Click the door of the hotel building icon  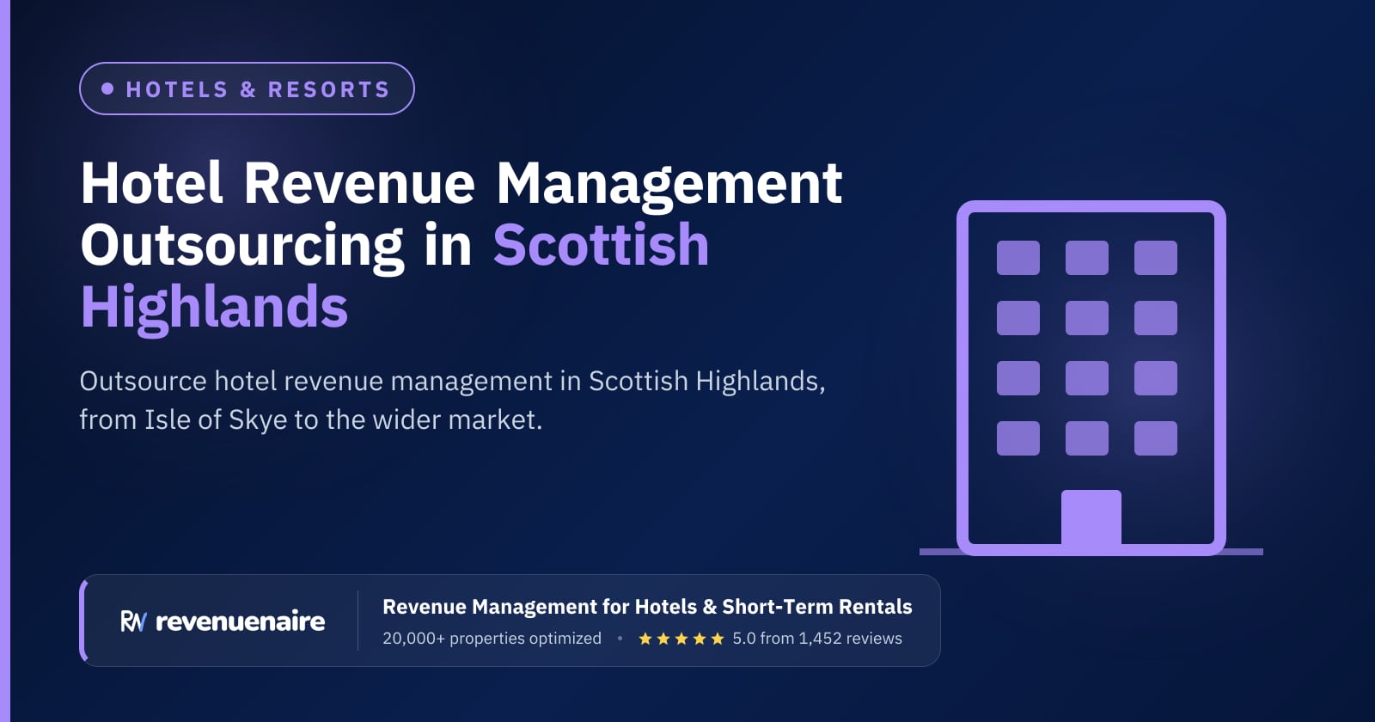pyautogui.click(x=1091, y=518)
